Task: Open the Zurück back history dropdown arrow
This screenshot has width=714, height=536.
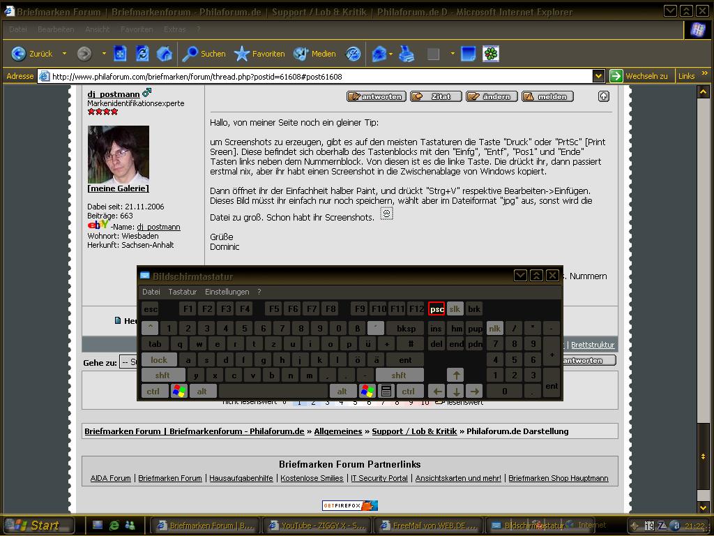Action: pos(64,54)
